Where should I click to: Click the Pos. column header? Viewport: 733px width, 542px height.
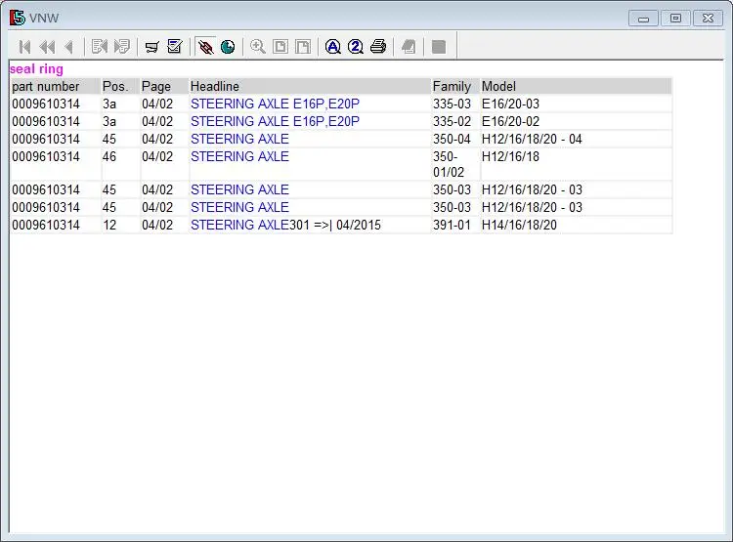tap(120, 87)
